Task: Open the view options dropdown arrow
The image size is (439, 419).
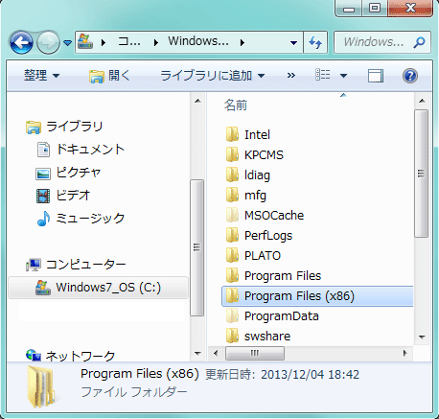Action: click(343, 76)
